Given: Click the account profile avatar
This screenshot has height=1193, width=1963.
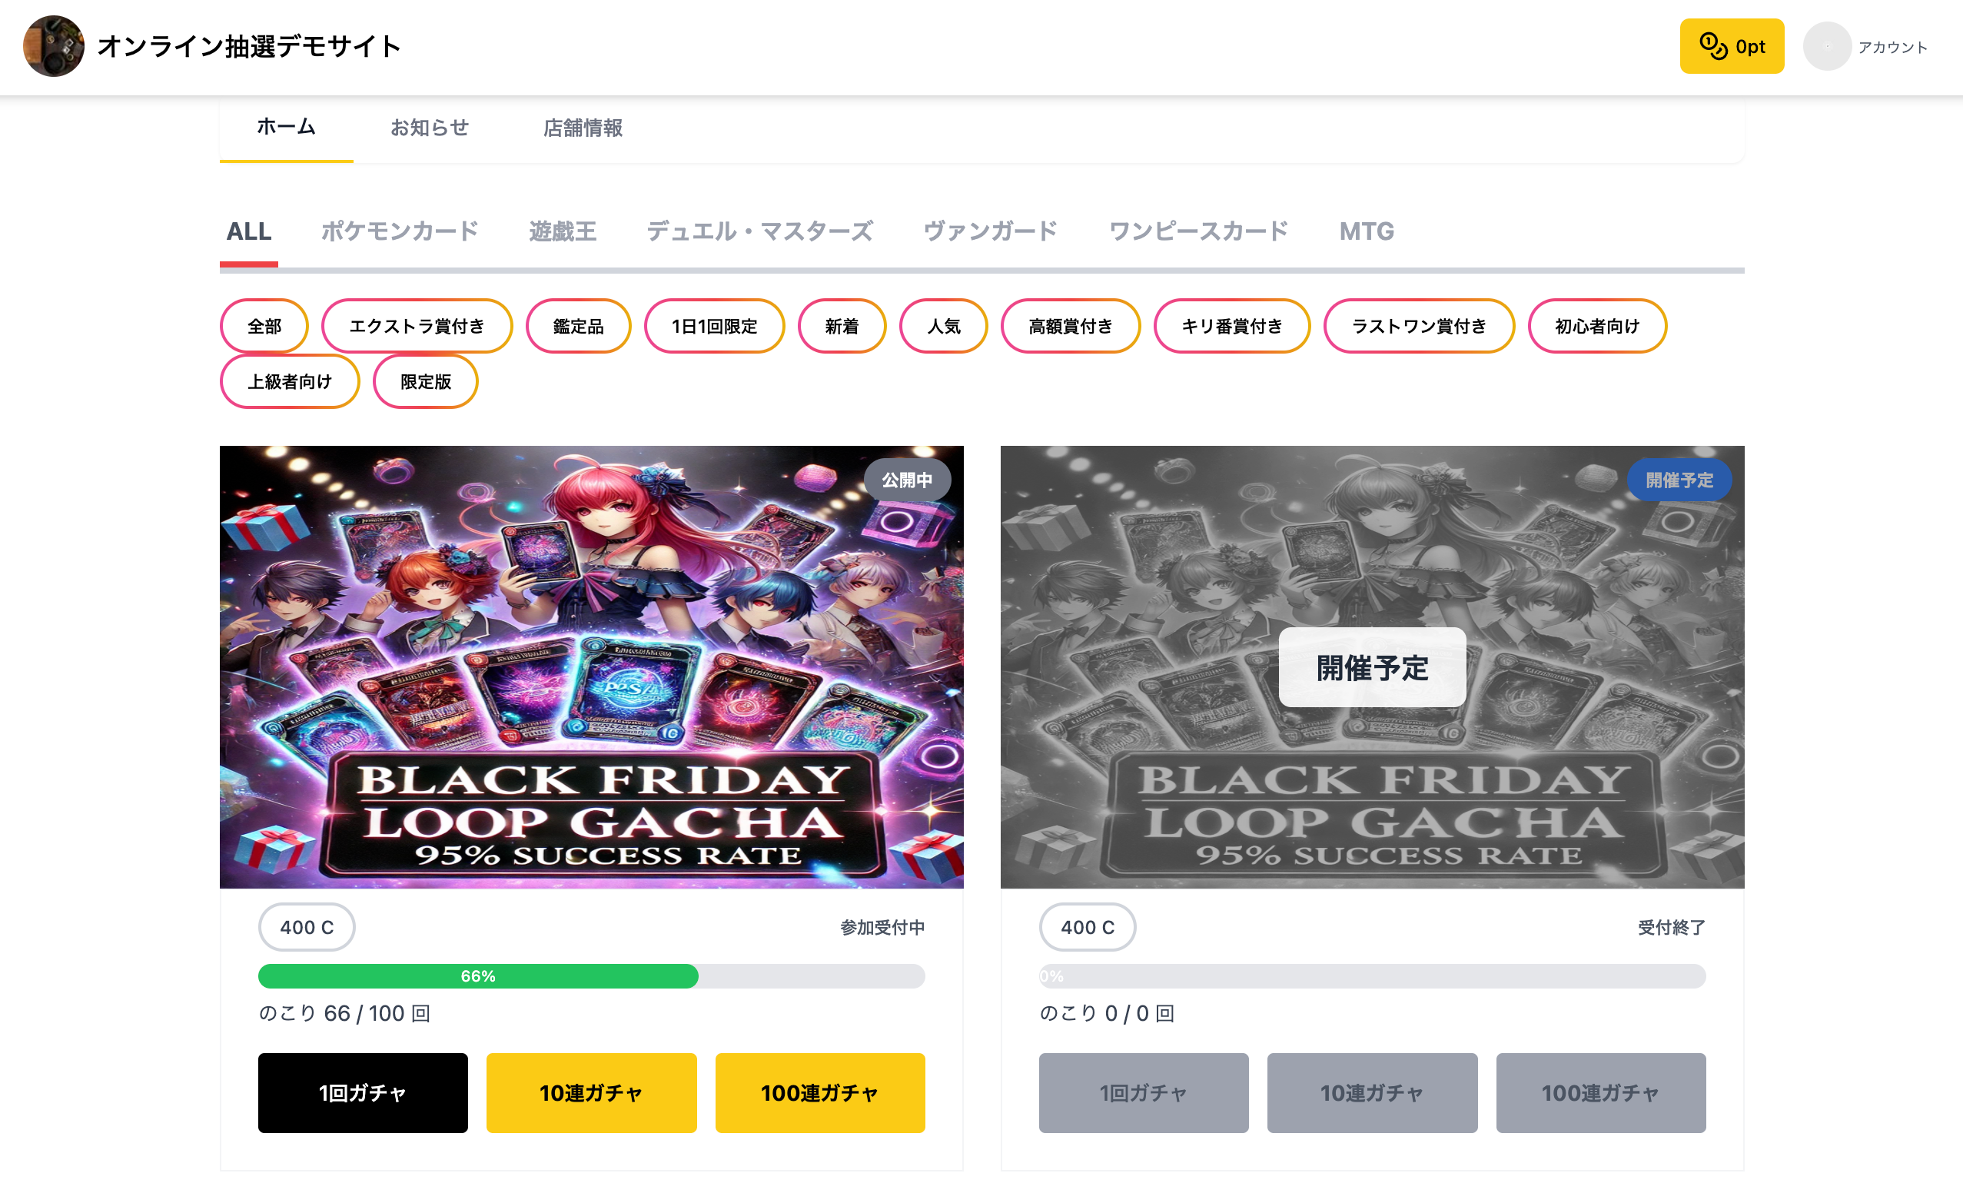Looking at the screenshot, I should [1826, 46].
